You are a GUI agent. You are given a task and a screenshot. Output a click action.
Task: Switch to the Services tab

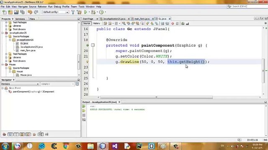[20, 19]
